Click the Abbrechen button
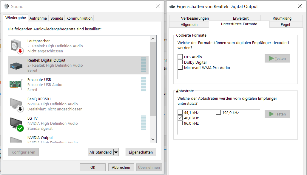The image size is (307, 175). point(121,167)
